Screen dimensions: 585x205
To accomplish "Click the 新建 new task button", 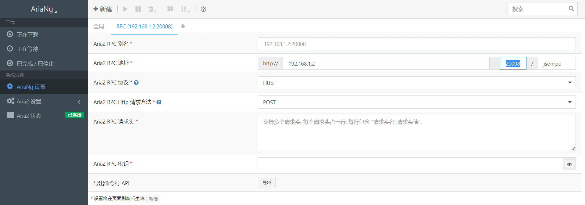I will pos(103,9).
